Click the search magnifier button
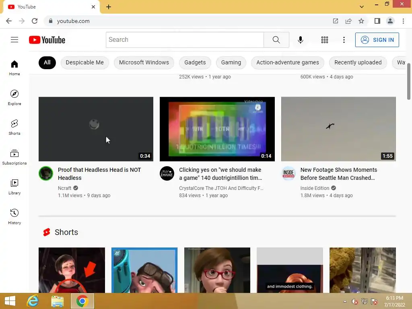 pos(276,40)
